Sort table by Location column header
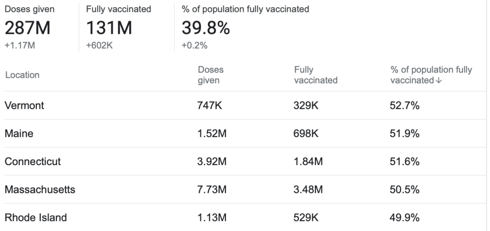490x231 pixels. [x=22, y=75]
